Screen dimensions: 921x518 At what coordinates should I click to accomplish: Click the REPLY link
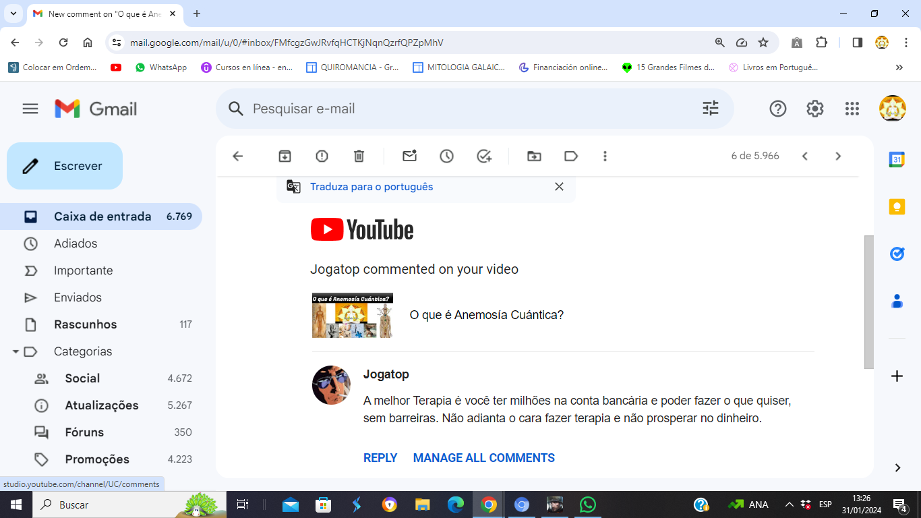pyautogui.click(x=380, y=458)
